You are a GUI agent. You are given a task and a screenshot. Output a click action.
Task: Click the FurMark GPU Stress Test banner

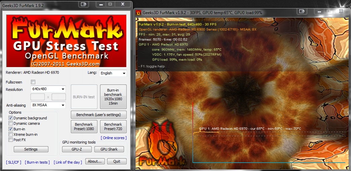coord(66,41)
